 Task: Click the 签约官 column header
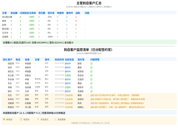pos(81,59)
